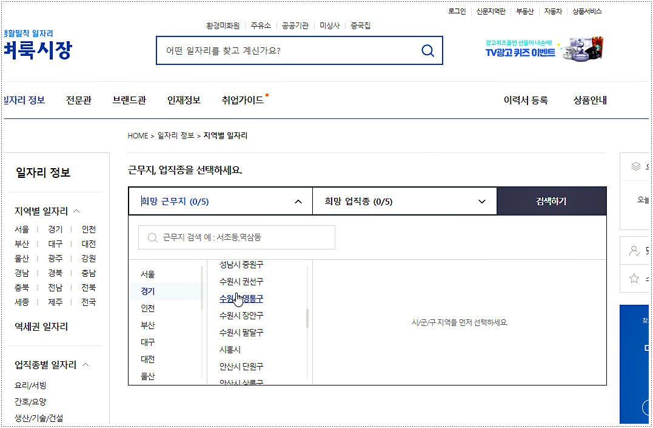Viewport: 653px width, 428px height.
Task: Open the 부동산 link
Action: tap(524, 12)
